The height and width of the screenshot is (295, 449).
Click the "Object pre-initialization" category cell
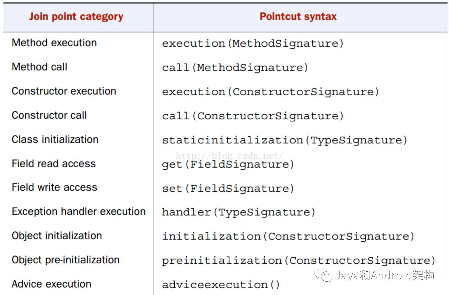click(65, 260)
